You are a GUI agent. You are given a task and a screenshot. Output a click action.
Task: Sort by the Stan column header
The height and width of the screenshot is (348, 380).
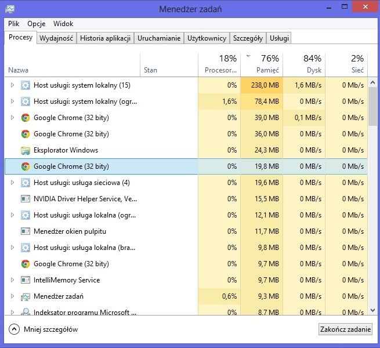coord(169,65)
